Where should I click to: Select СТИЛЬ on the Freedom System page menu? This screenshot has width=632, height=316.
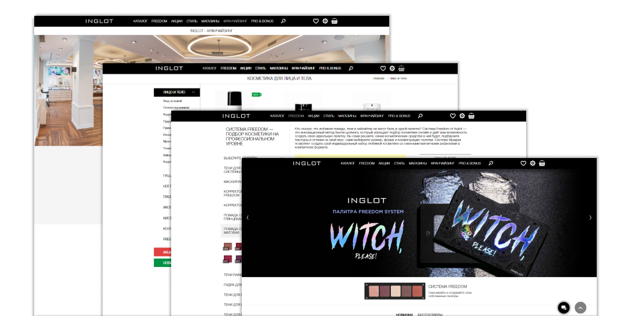click(329, 116)
